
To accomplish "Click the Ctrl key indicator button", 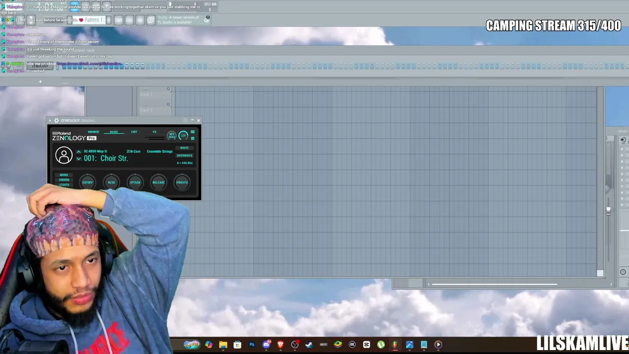I will click(129, 20).
